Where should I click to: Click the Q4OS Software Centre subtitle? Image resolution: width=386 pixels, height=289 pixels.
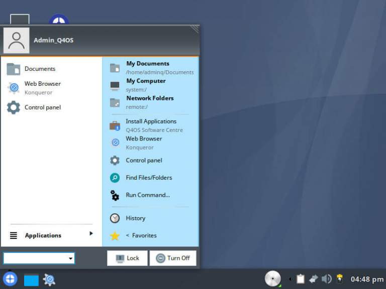point(154,130)
